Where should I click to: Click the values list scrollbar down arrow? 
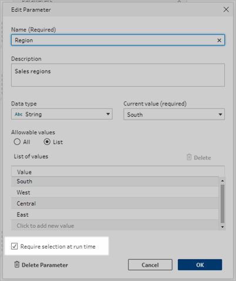[x=222, y=227]
